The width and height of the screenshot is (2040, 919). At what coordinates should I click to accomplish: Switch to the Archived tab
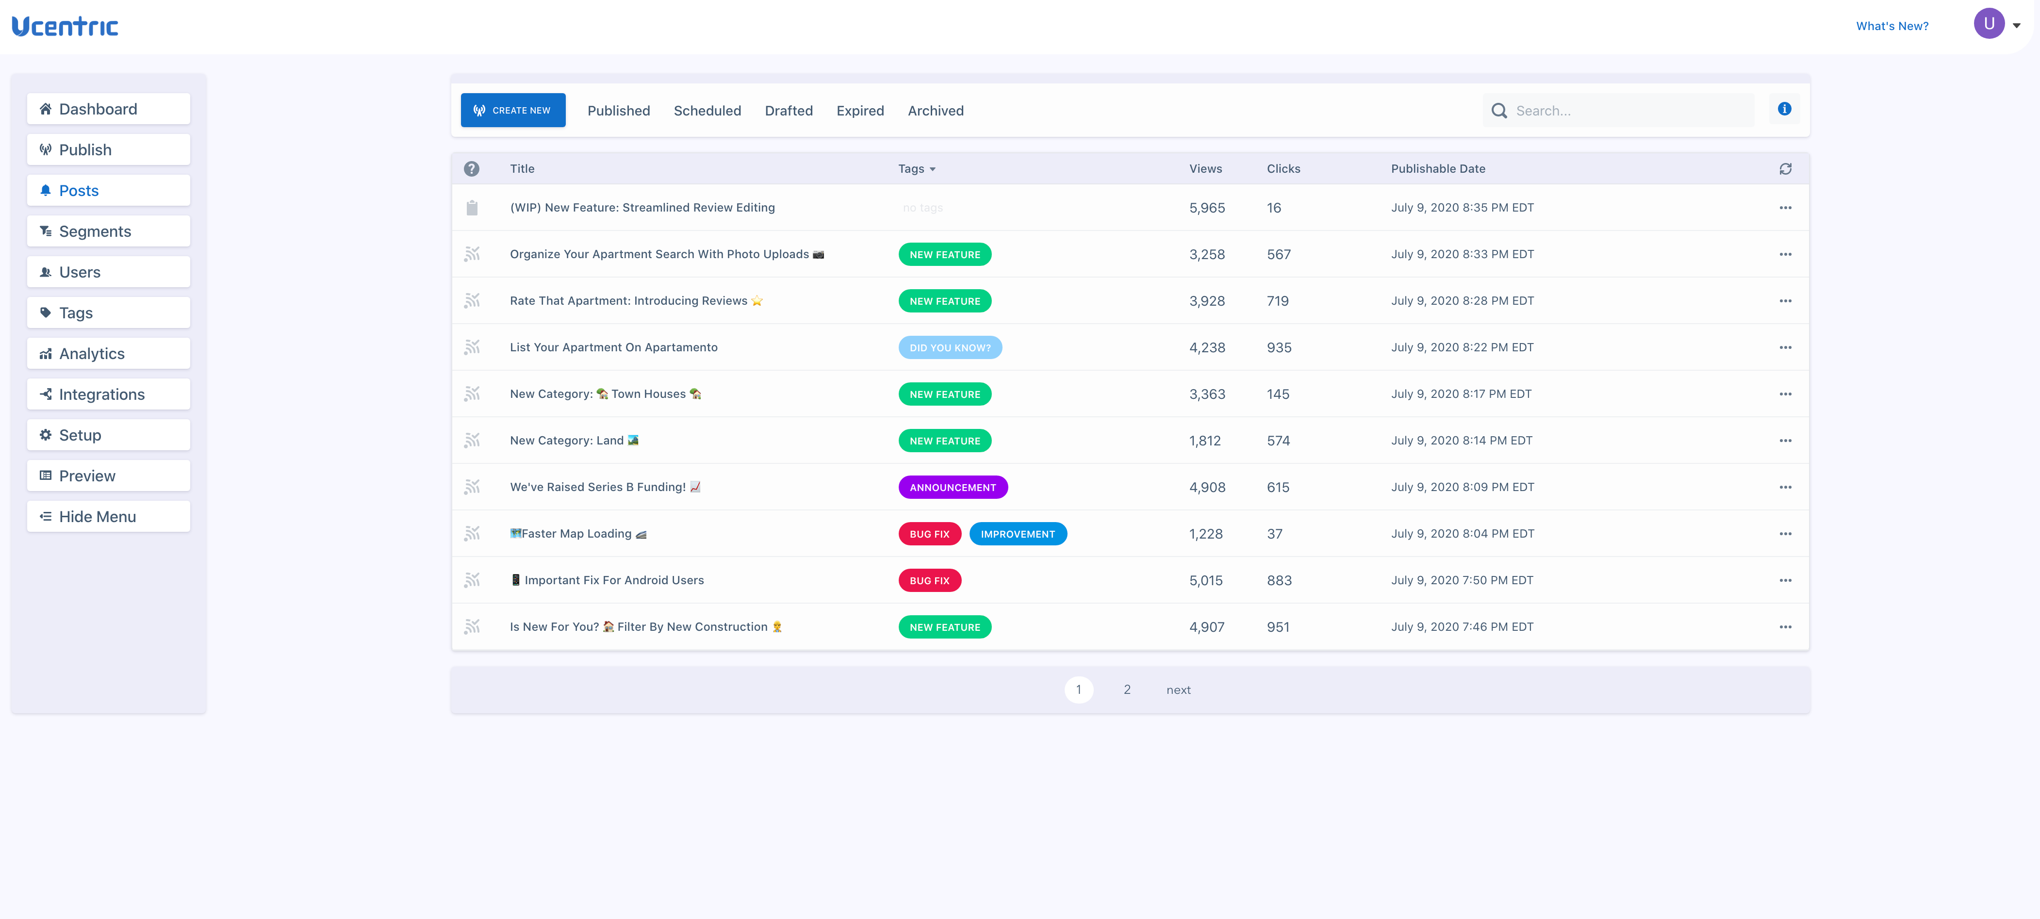click(x=935, y=111)
